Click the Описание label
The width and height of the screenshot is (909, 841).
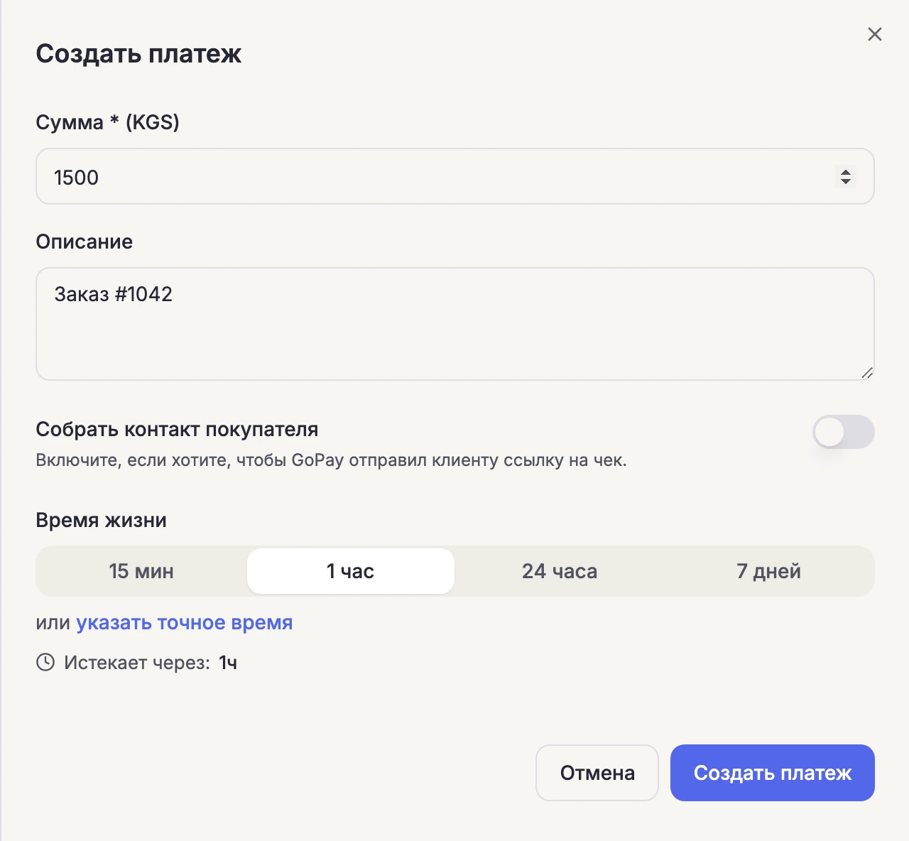[x=85, y=242]
